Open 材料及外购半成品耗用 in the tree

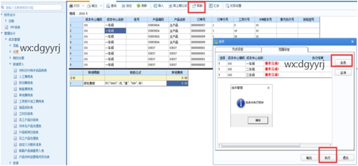click(33, 70)
